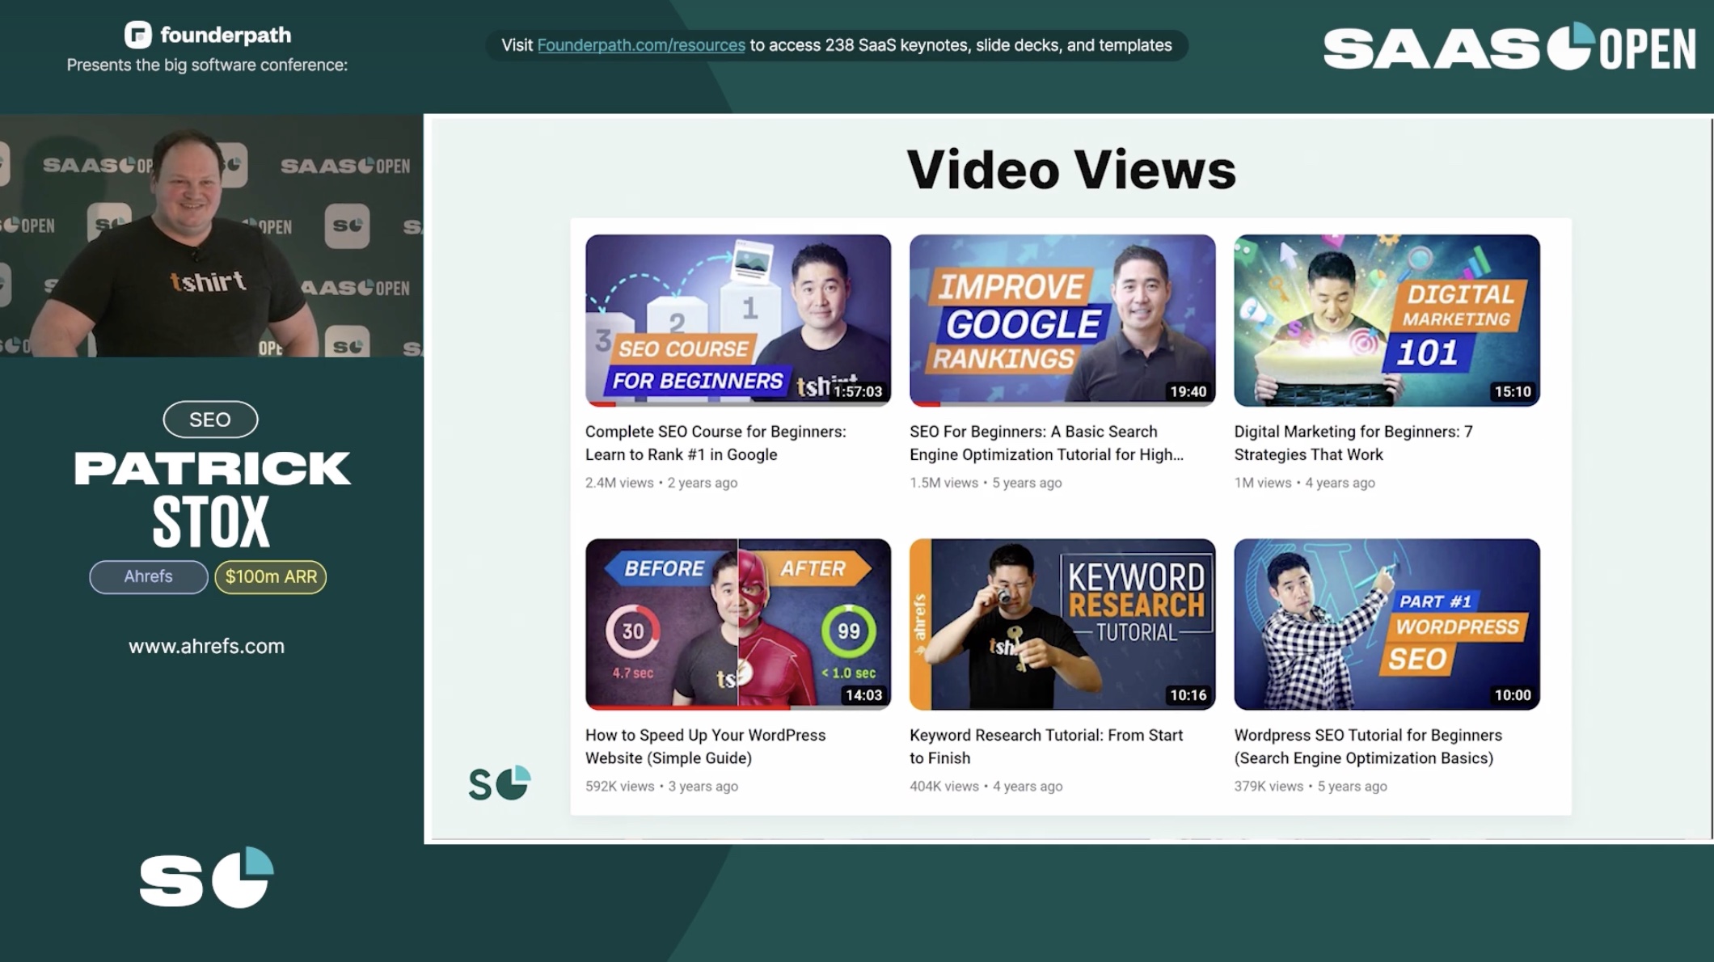
Task: Click the PATRICK STOX speaker name
Action: click(x=212, y=498)
